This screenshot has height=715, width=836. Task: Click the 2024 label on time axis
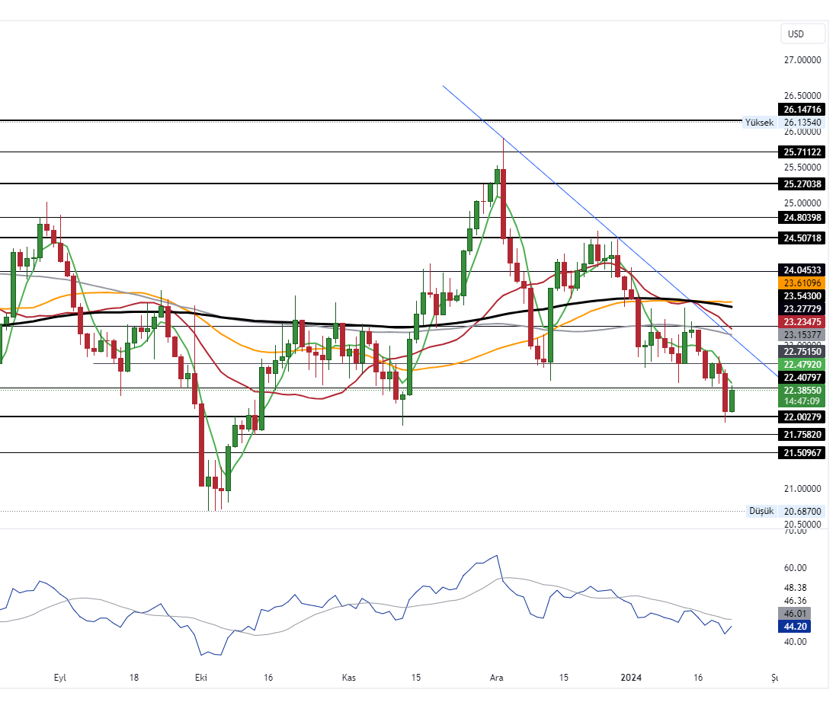(x=631, y=677)
